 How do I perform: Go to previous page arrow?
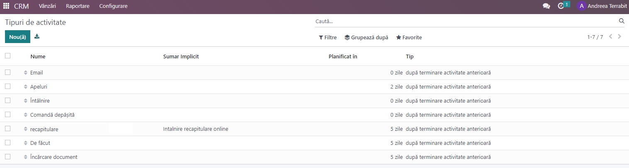point(611,37)
